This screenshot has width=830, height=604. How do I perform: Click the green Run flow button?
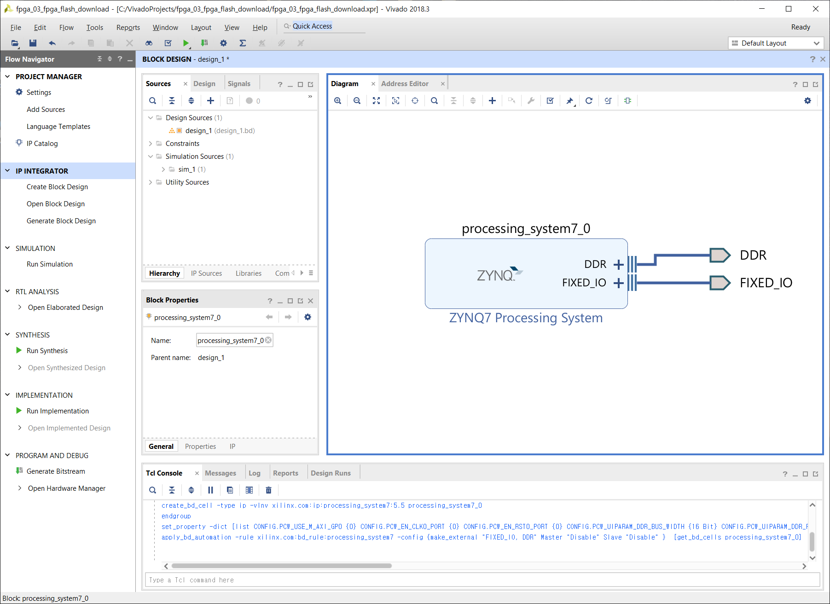point(186,43)
